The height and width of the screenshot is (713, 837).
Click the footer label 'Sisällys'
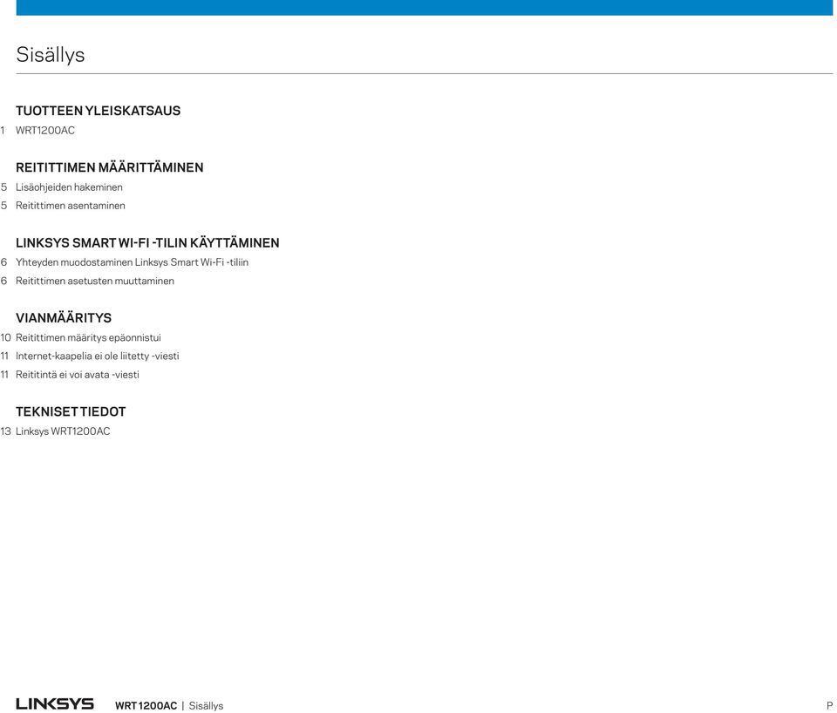[206, 705]
